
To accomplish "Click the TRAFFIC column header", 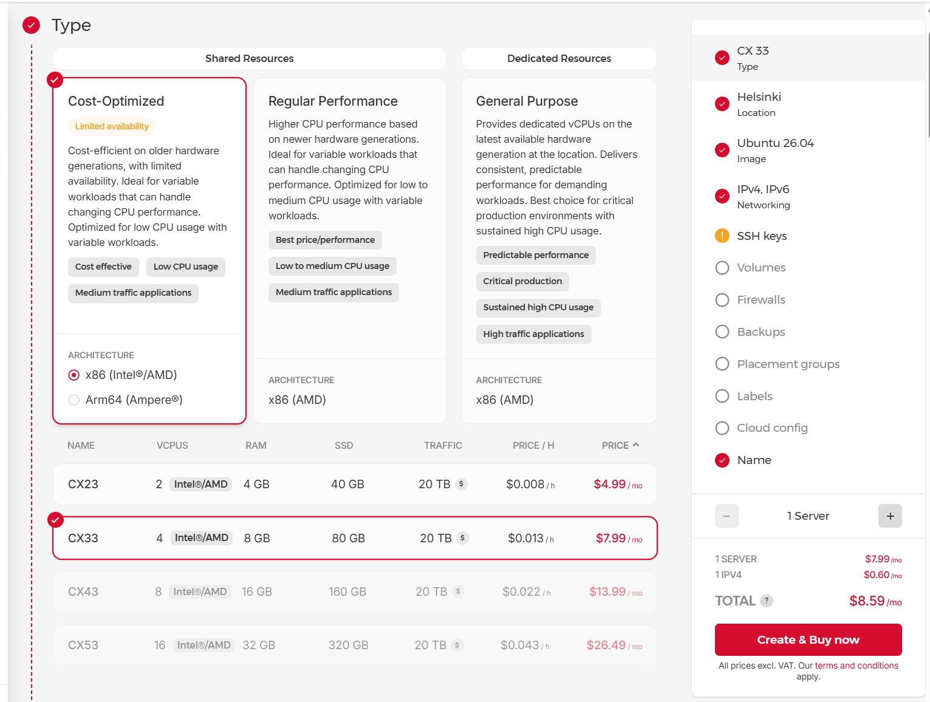I will pyautogui.click(x=443, y=446).
